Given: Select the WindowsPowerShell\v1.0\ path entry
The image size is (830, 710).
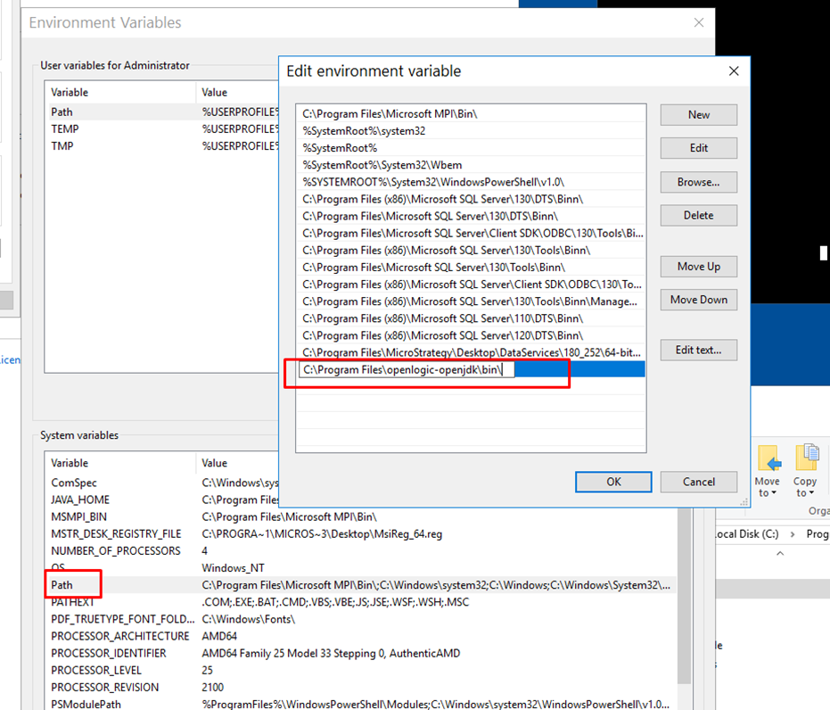Looking at the screenshot, I should coord(471,182).
